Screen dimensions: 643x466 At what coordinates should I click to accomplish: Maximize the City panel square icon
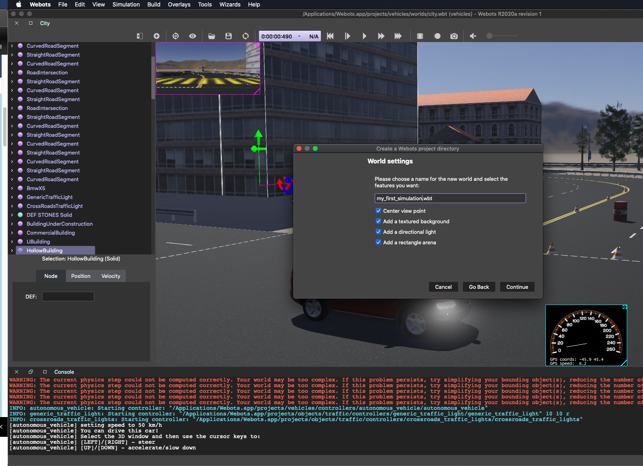[31, 23]
